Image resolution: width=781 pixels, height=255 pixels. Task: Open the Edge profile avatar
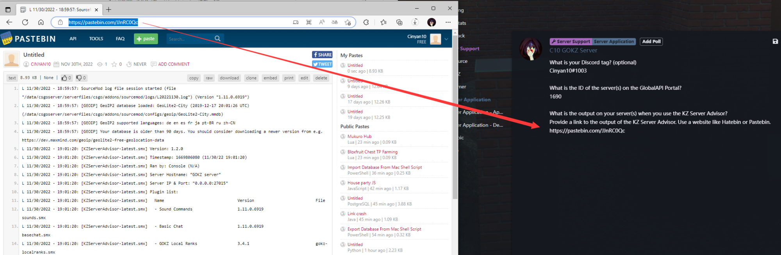[x=432, y=22]
